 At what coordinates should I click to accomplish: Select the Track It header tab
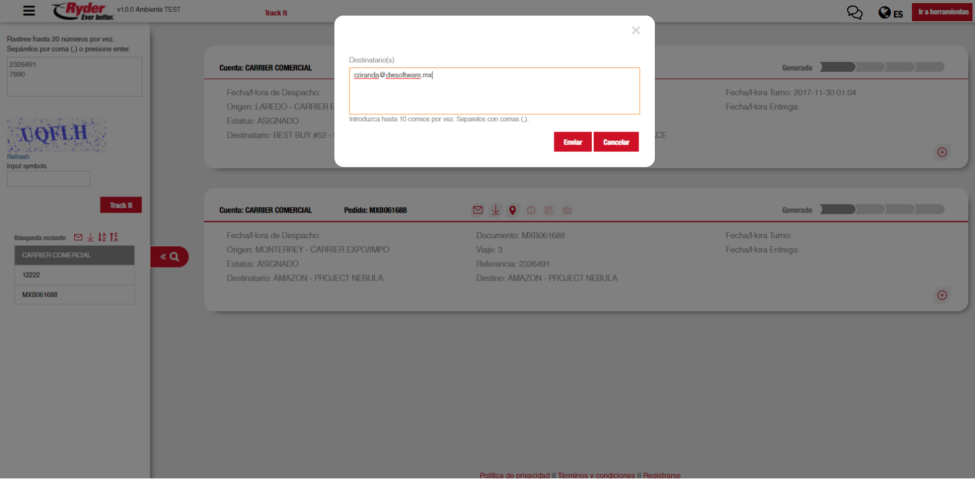click(x=276, y=13)
